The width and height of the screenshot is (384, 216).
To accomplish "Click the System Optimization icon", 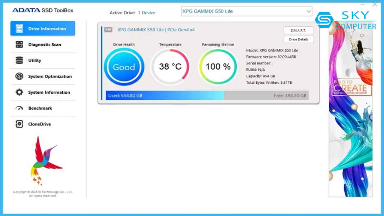I will click(19, 76).
